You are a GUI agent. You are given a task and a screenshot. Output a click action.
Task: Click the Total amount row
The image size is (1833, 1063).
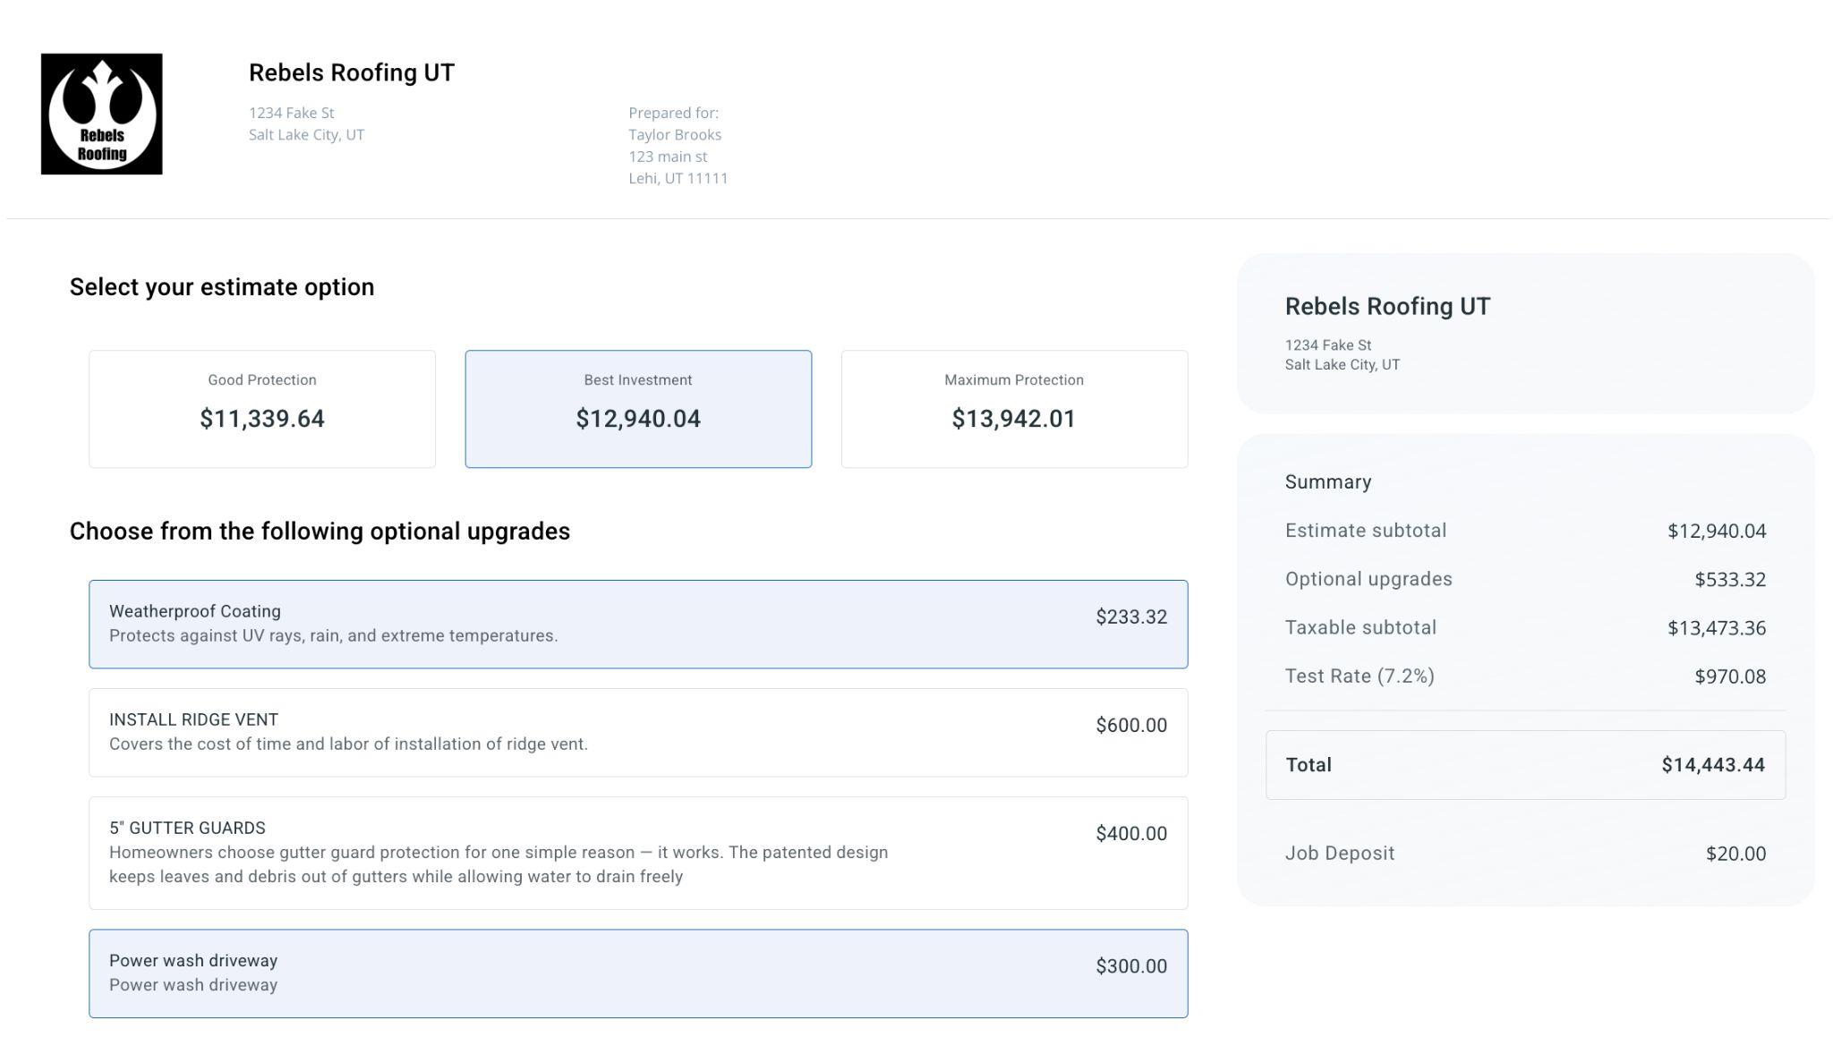[x=1524, y=764]
